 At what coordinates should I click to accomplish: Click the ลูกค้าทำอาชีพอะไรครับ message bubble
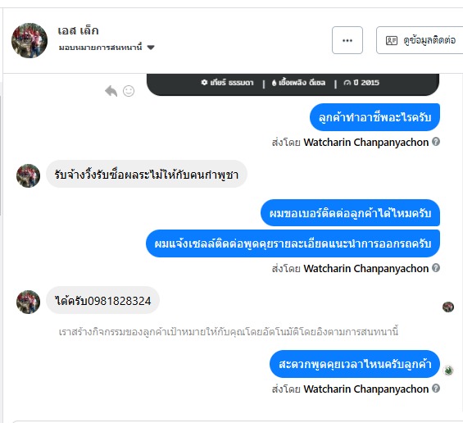[374, 117]
